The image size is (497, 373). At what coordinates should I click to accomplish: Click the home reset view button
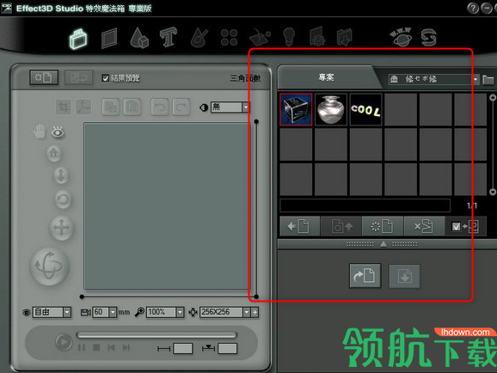pyautogui.click(x=54, y=153)
